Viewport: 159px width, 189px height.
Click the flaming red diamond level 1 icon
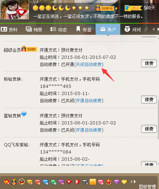(x=109, y=182)
